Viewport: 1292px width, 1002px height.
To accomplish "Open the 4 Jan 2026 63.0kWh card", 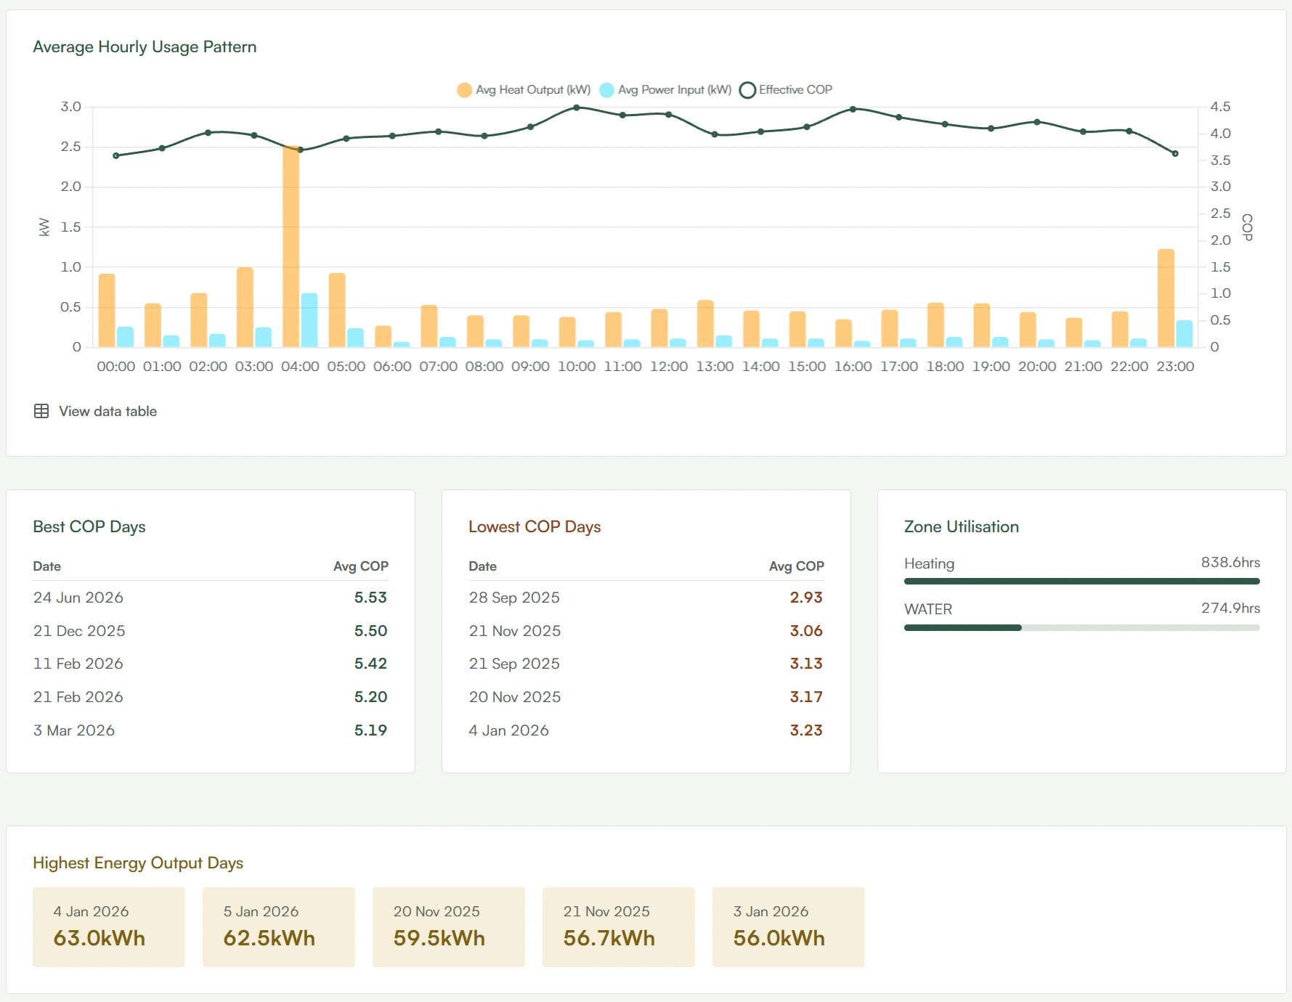I will tap(109, 927).
